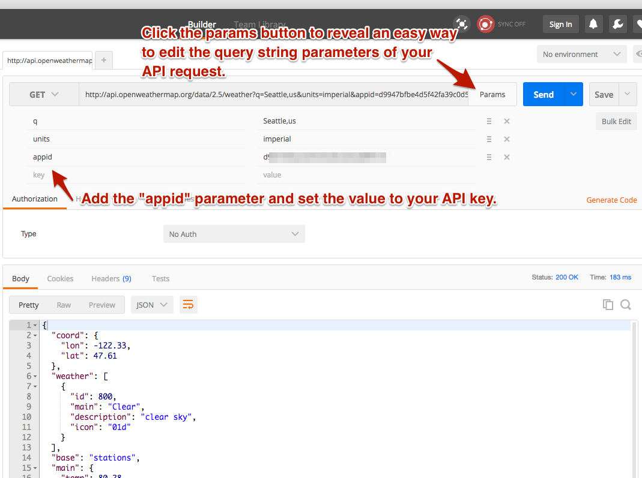
Task: Open the Tests tab
Action: click(x=160, y=278)
